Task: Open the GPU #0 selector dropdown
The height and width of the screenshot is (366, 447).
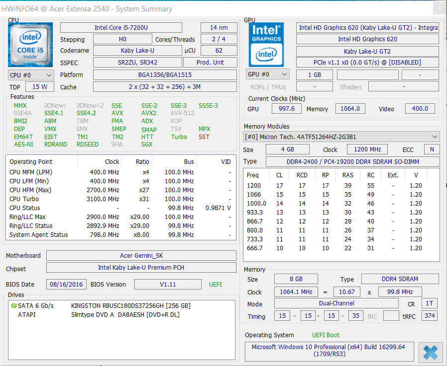Action: pyautogui.click(x=268, y=74)
